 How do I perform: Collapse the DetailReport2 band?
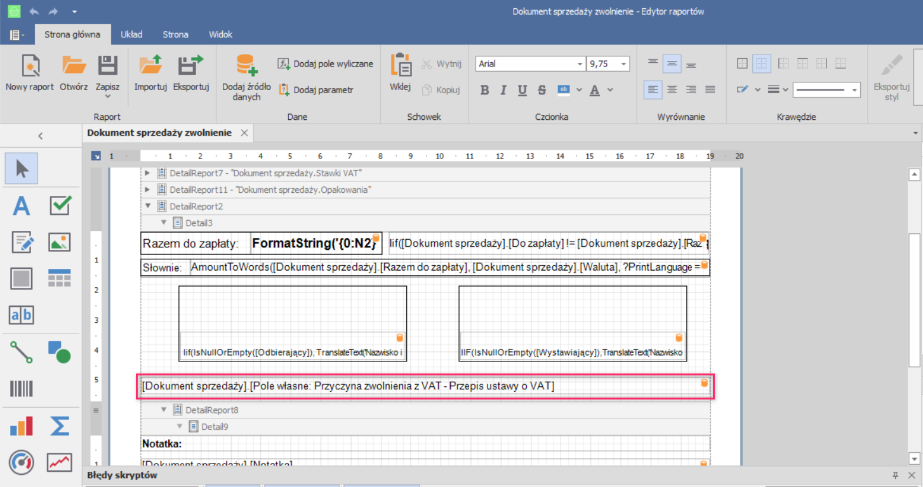148,206
